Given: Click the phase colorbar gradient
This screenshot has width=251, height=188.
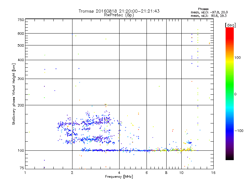Looking at the screenshot, I should (230, 94).
